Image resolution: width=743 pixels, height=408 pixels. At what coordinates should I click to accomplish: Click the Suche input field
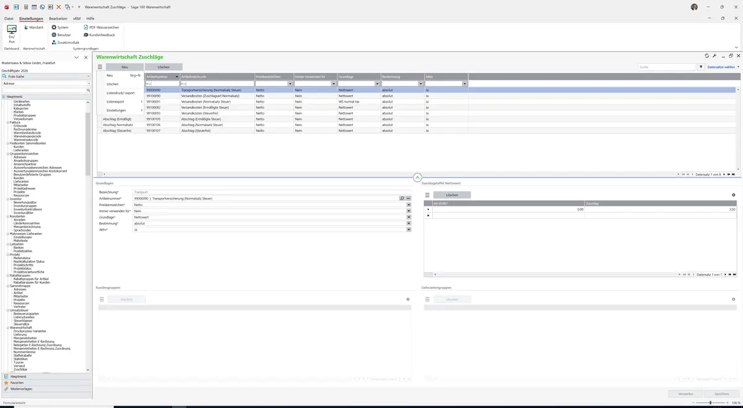tap(667, 67)
